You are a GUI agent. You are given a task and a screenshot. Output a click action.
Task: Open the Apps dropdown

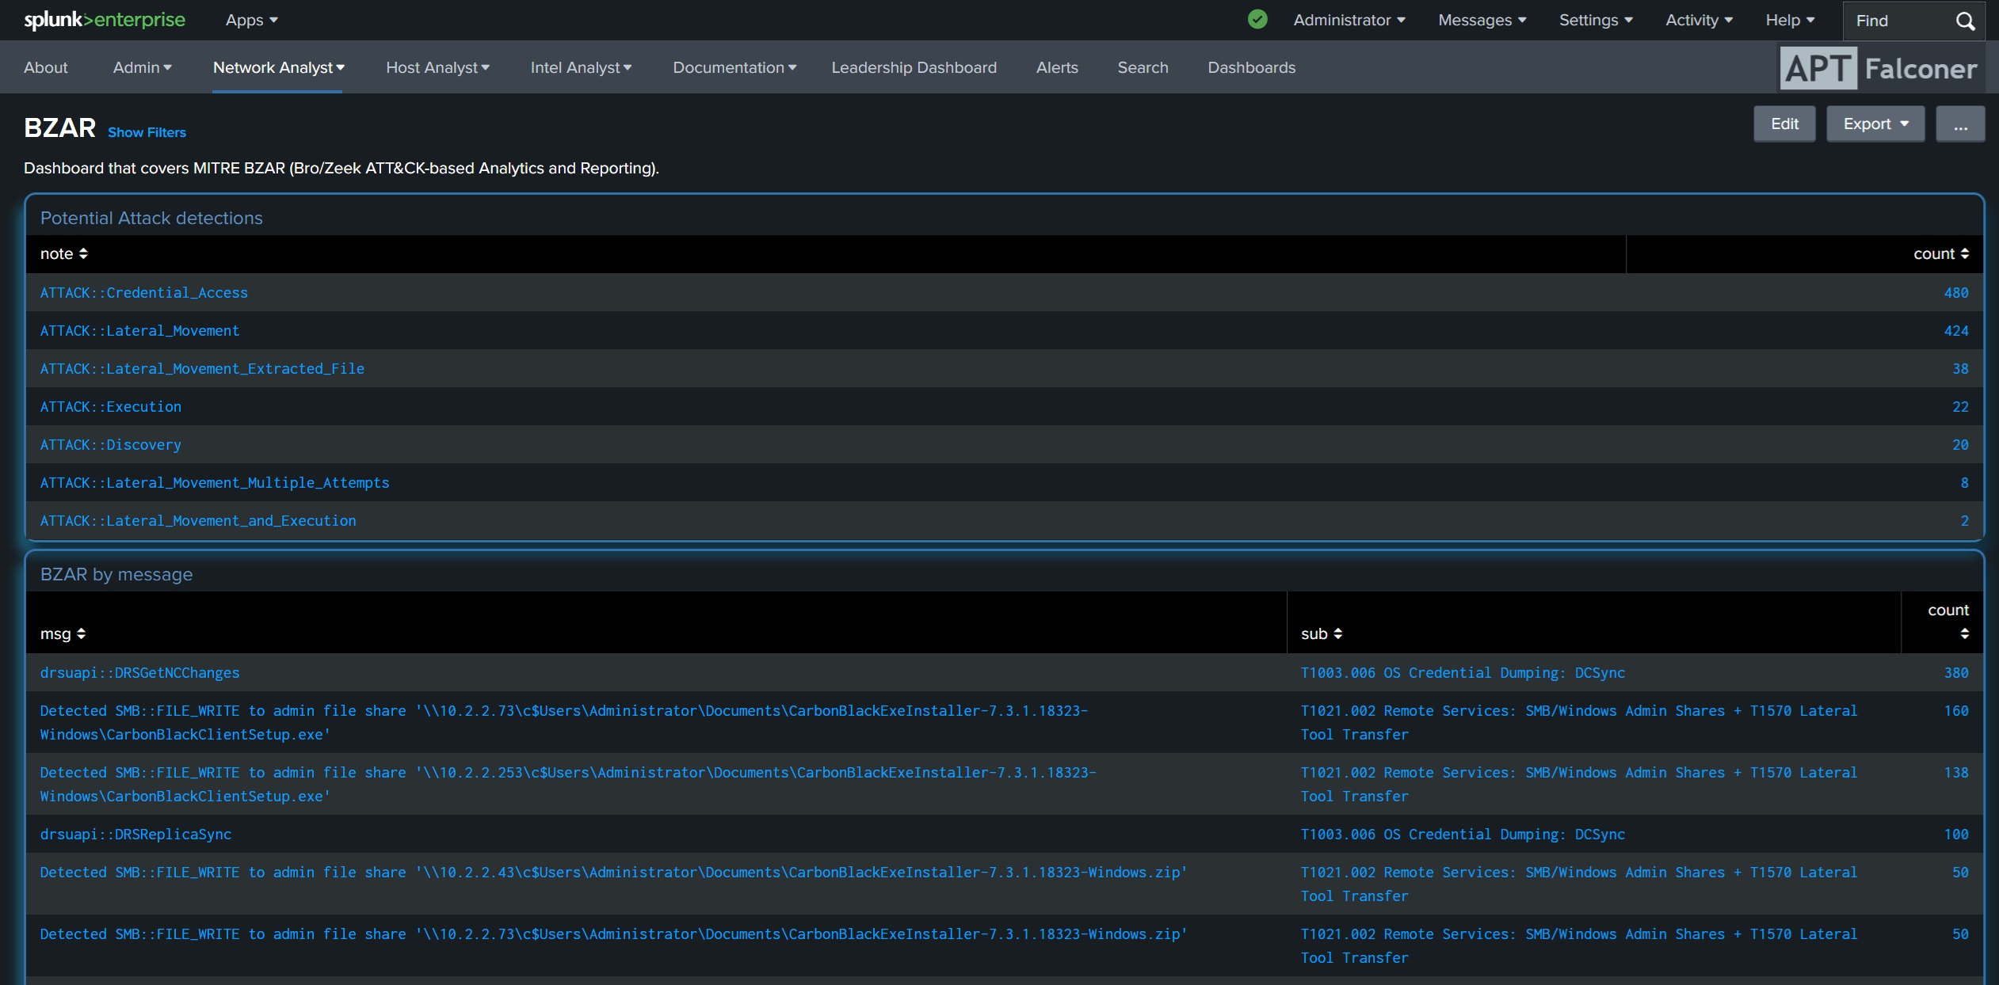click(x=252, y=20)
